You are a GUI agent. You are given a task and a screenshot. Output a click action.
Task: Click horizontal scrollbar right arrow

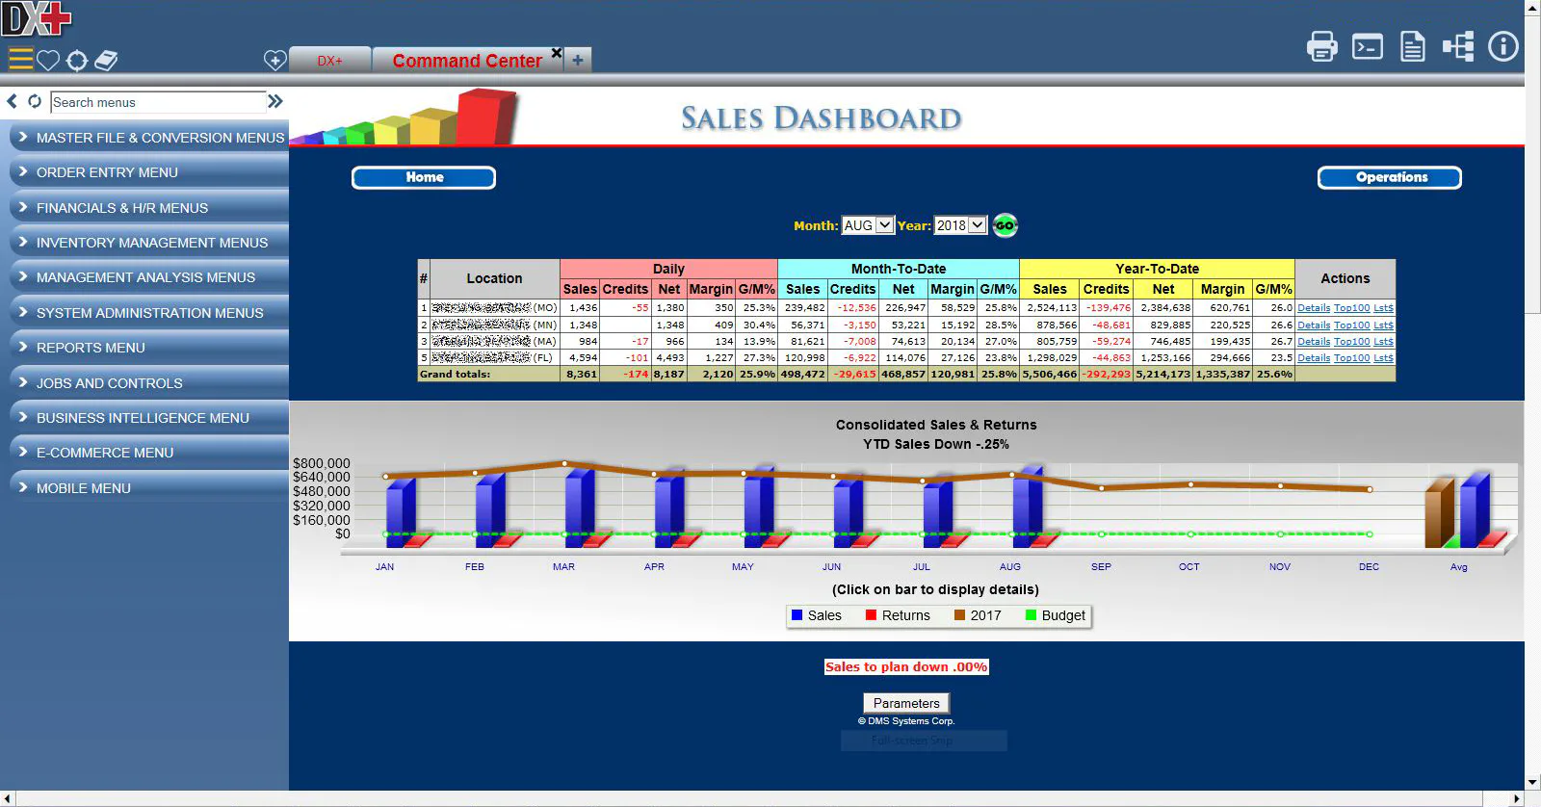pyautogui.click(x=1517, y=798)
